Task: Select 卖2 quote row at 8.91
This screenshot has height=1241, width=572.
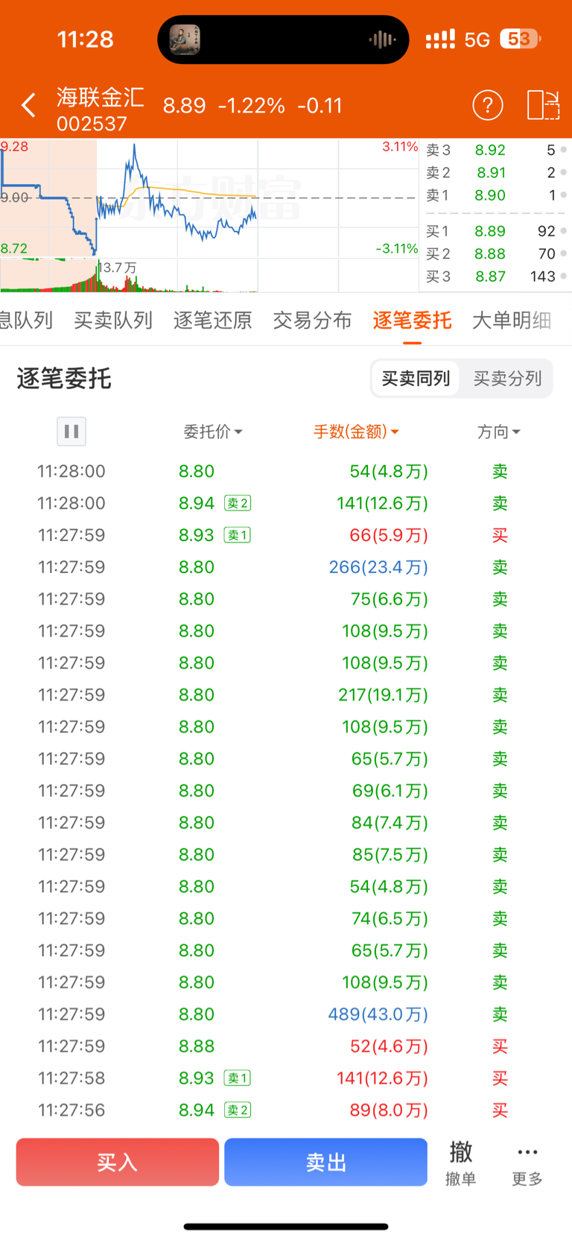Action: (495, 172)
